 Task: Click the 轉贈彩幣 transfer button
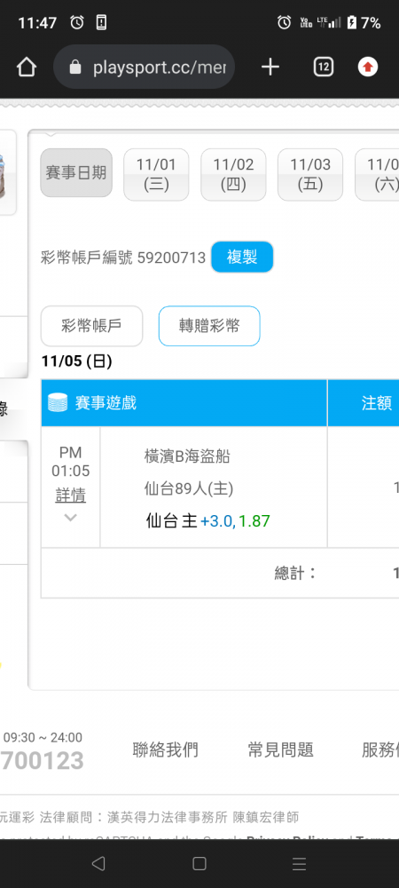tap(209, 326)
